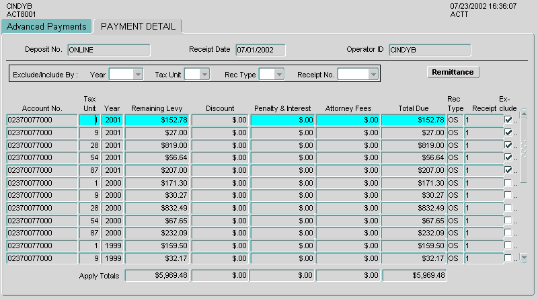This screenshot has width=538, height=300.
Task: Check Exclude for the $32.17 row
Action: [508, 258]
